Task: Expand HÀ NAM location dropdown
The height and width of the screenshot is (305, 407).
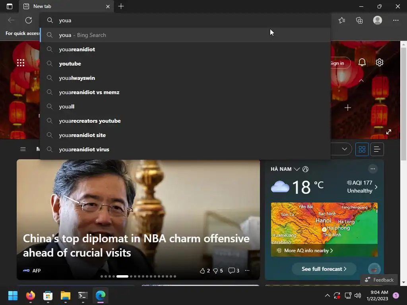Action: 297,169
